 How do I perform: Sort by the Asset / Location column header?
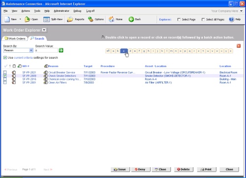pyautogui.click(x=155, y=66)
